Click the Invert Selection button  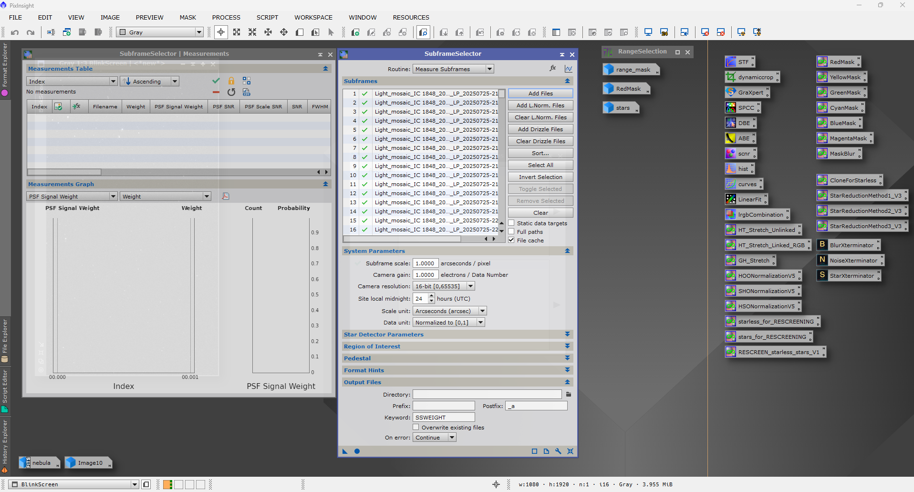(540, 177)
